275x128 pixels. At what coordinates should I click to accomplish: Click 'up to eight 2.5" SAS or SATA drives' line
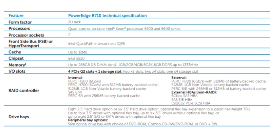[x=115, y=117]
